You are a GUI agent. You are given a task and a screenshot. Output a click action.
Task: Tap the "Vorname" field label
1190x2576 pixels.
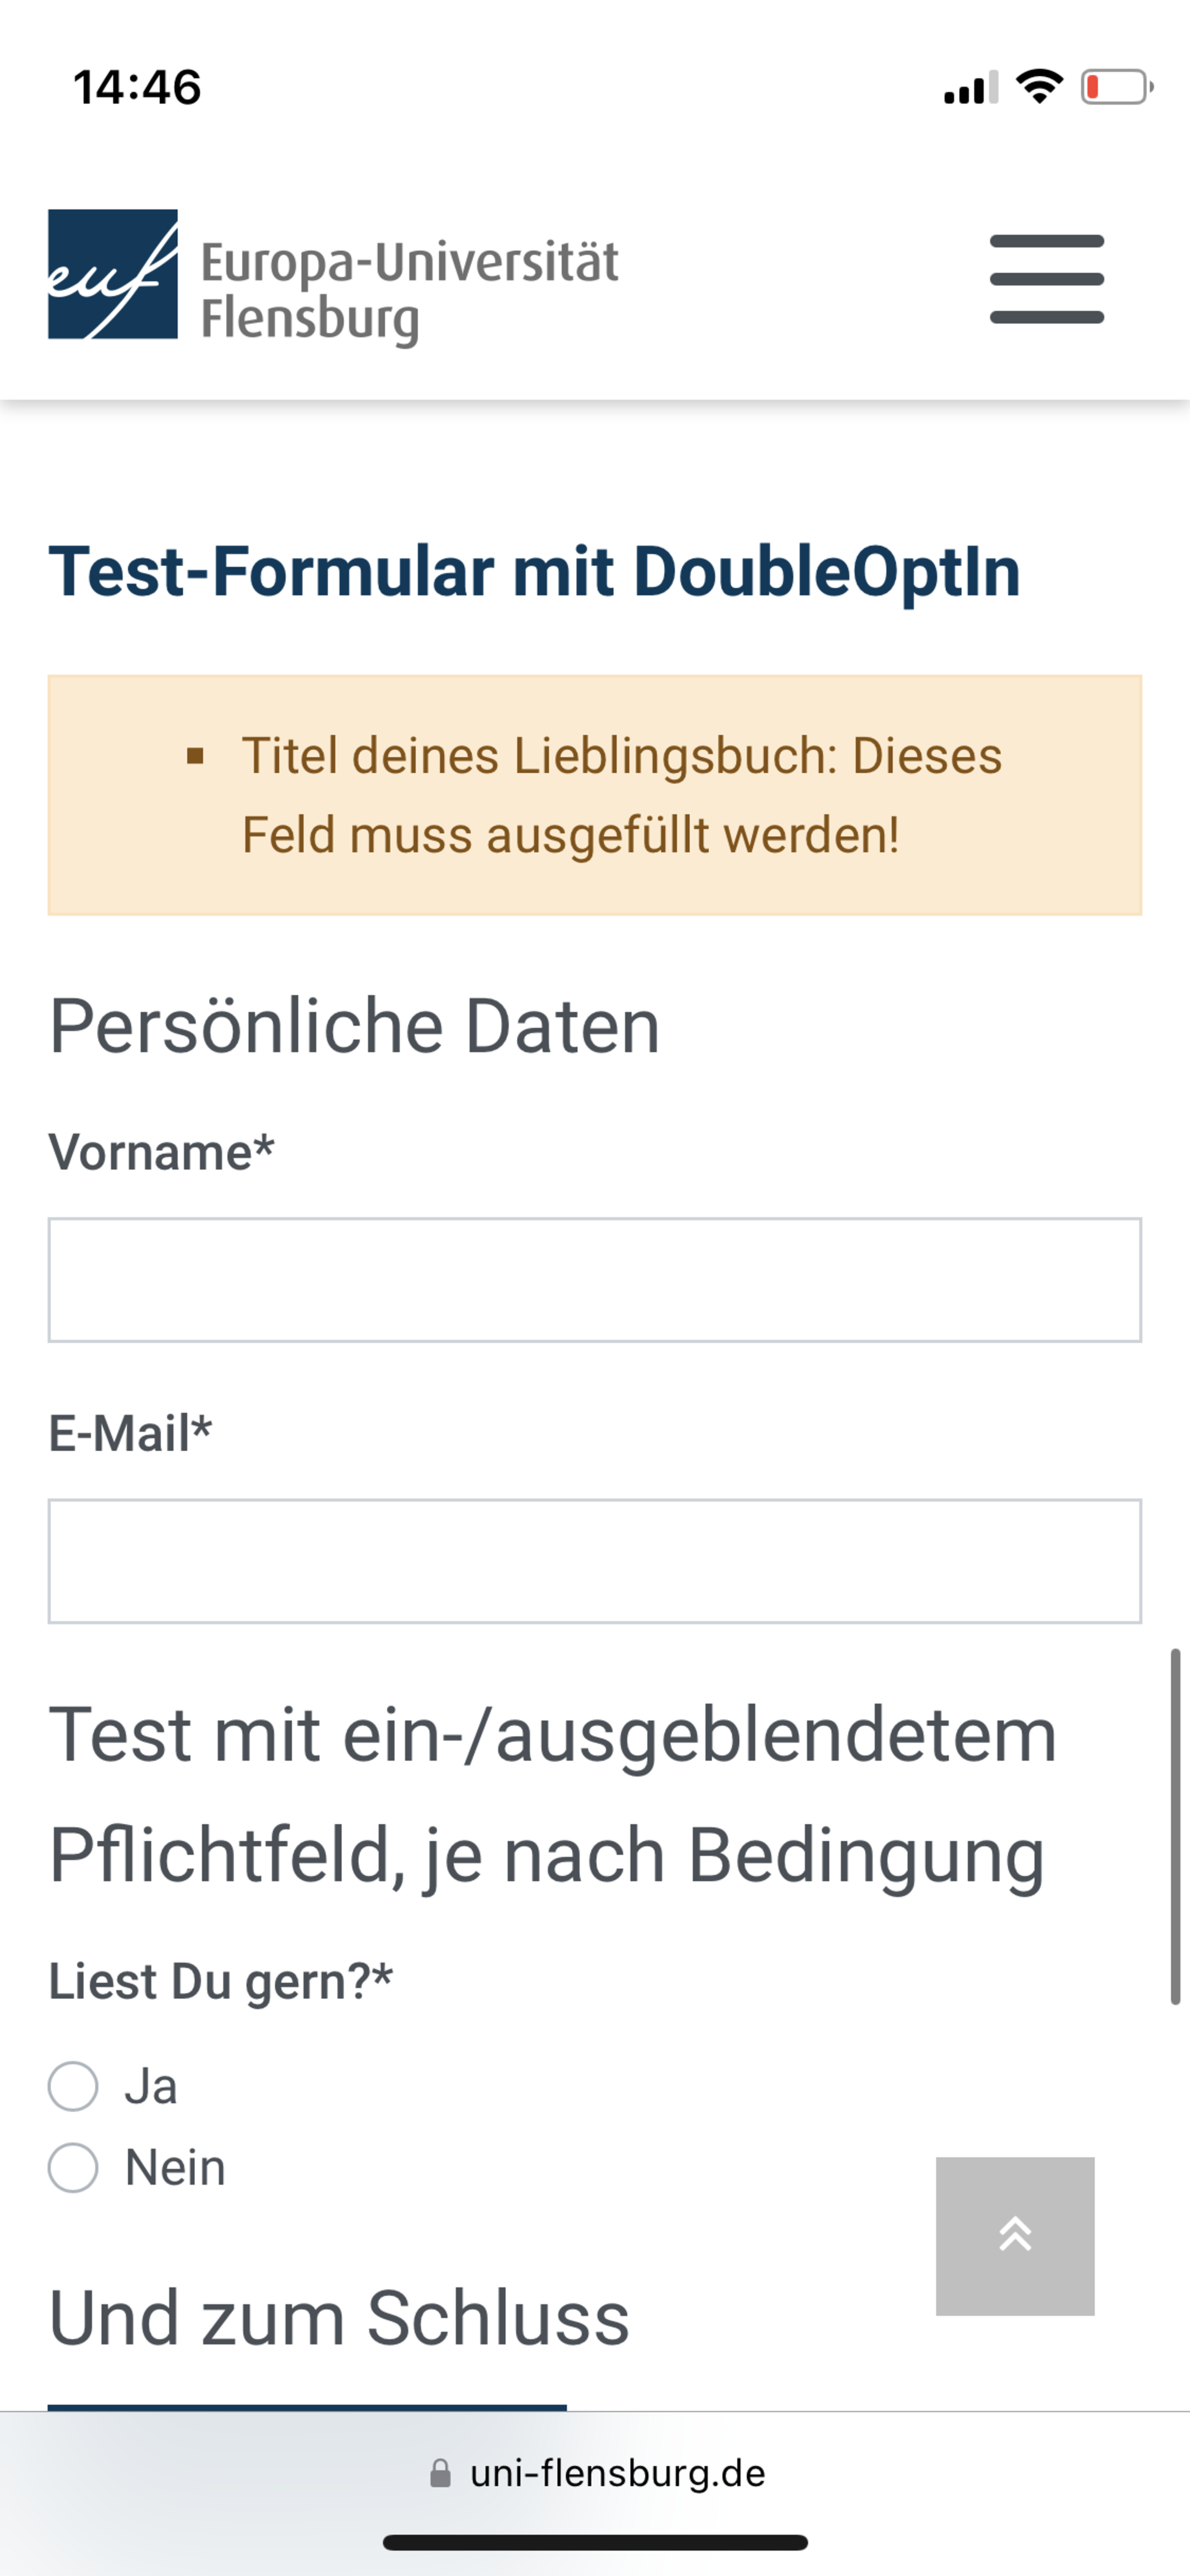[161, 1151]
